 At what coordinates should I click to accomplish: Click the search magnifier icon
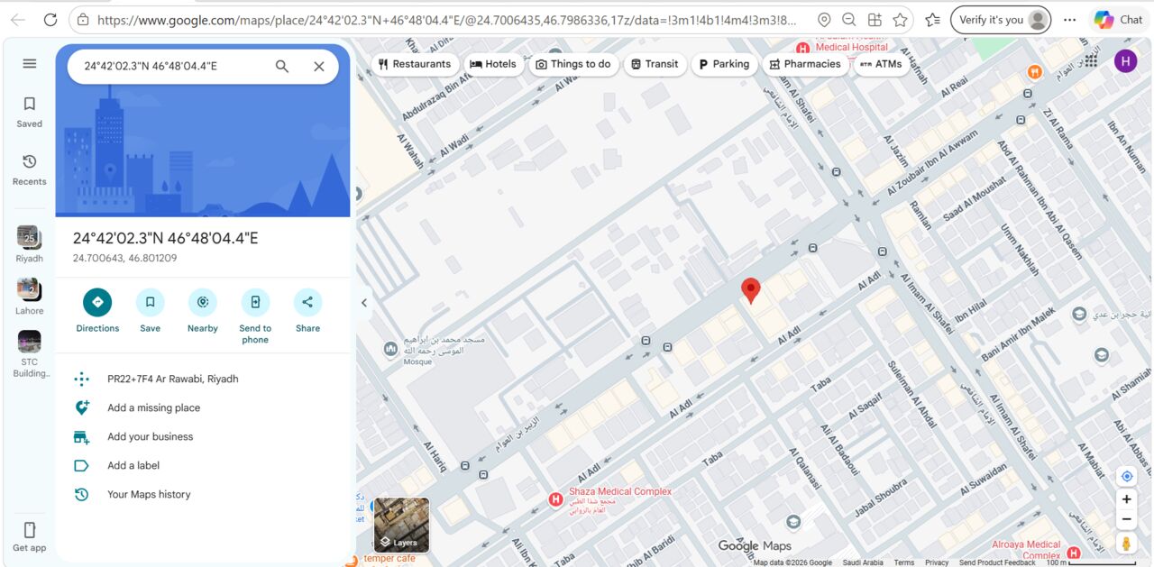282,66
